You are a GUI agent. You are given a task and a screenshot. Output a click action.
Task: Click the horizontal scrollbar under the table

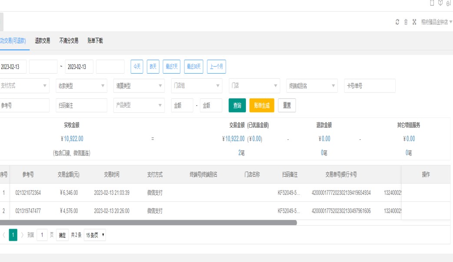coord(148,223)
